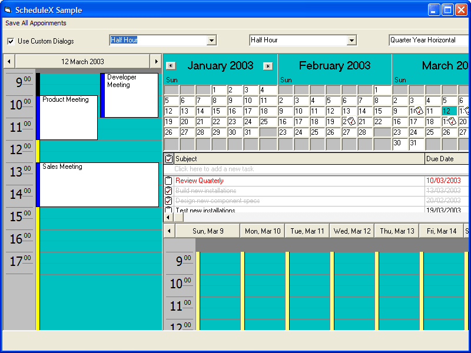Click the appointment icon on February 20
This screenshot has height=353, width=471.
(351, 121)
